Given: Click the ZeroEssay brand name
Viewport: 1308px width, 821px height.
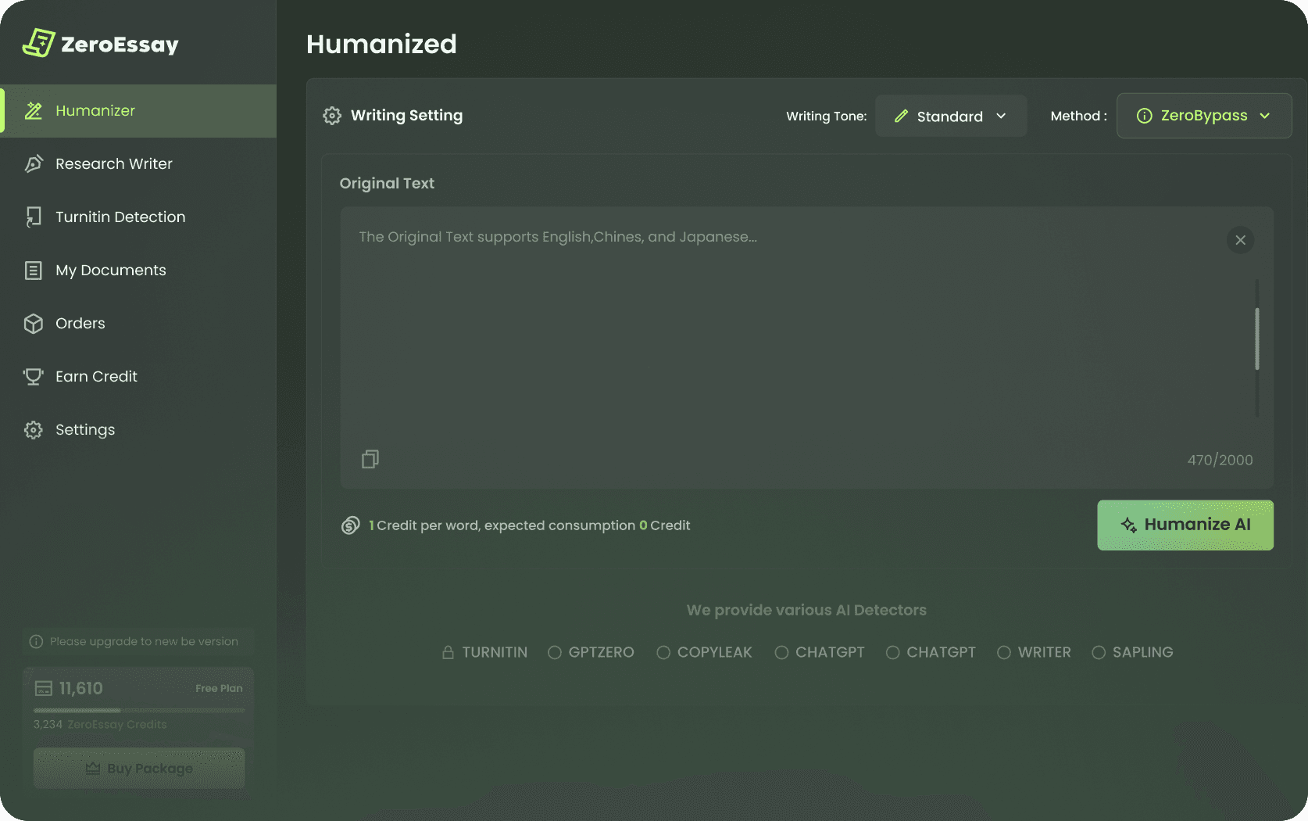Looking at the screenshot, I should coord(120,45).
